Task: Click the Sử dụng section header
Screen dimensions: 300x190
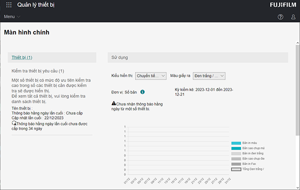Action: click(198, 57)
